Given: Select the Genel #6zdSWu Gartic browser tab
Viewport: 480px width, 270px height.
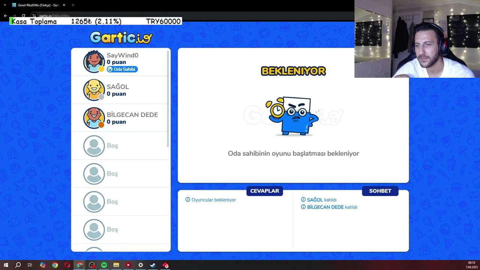Looking at the screenshot, I should (x=38, y=5).
